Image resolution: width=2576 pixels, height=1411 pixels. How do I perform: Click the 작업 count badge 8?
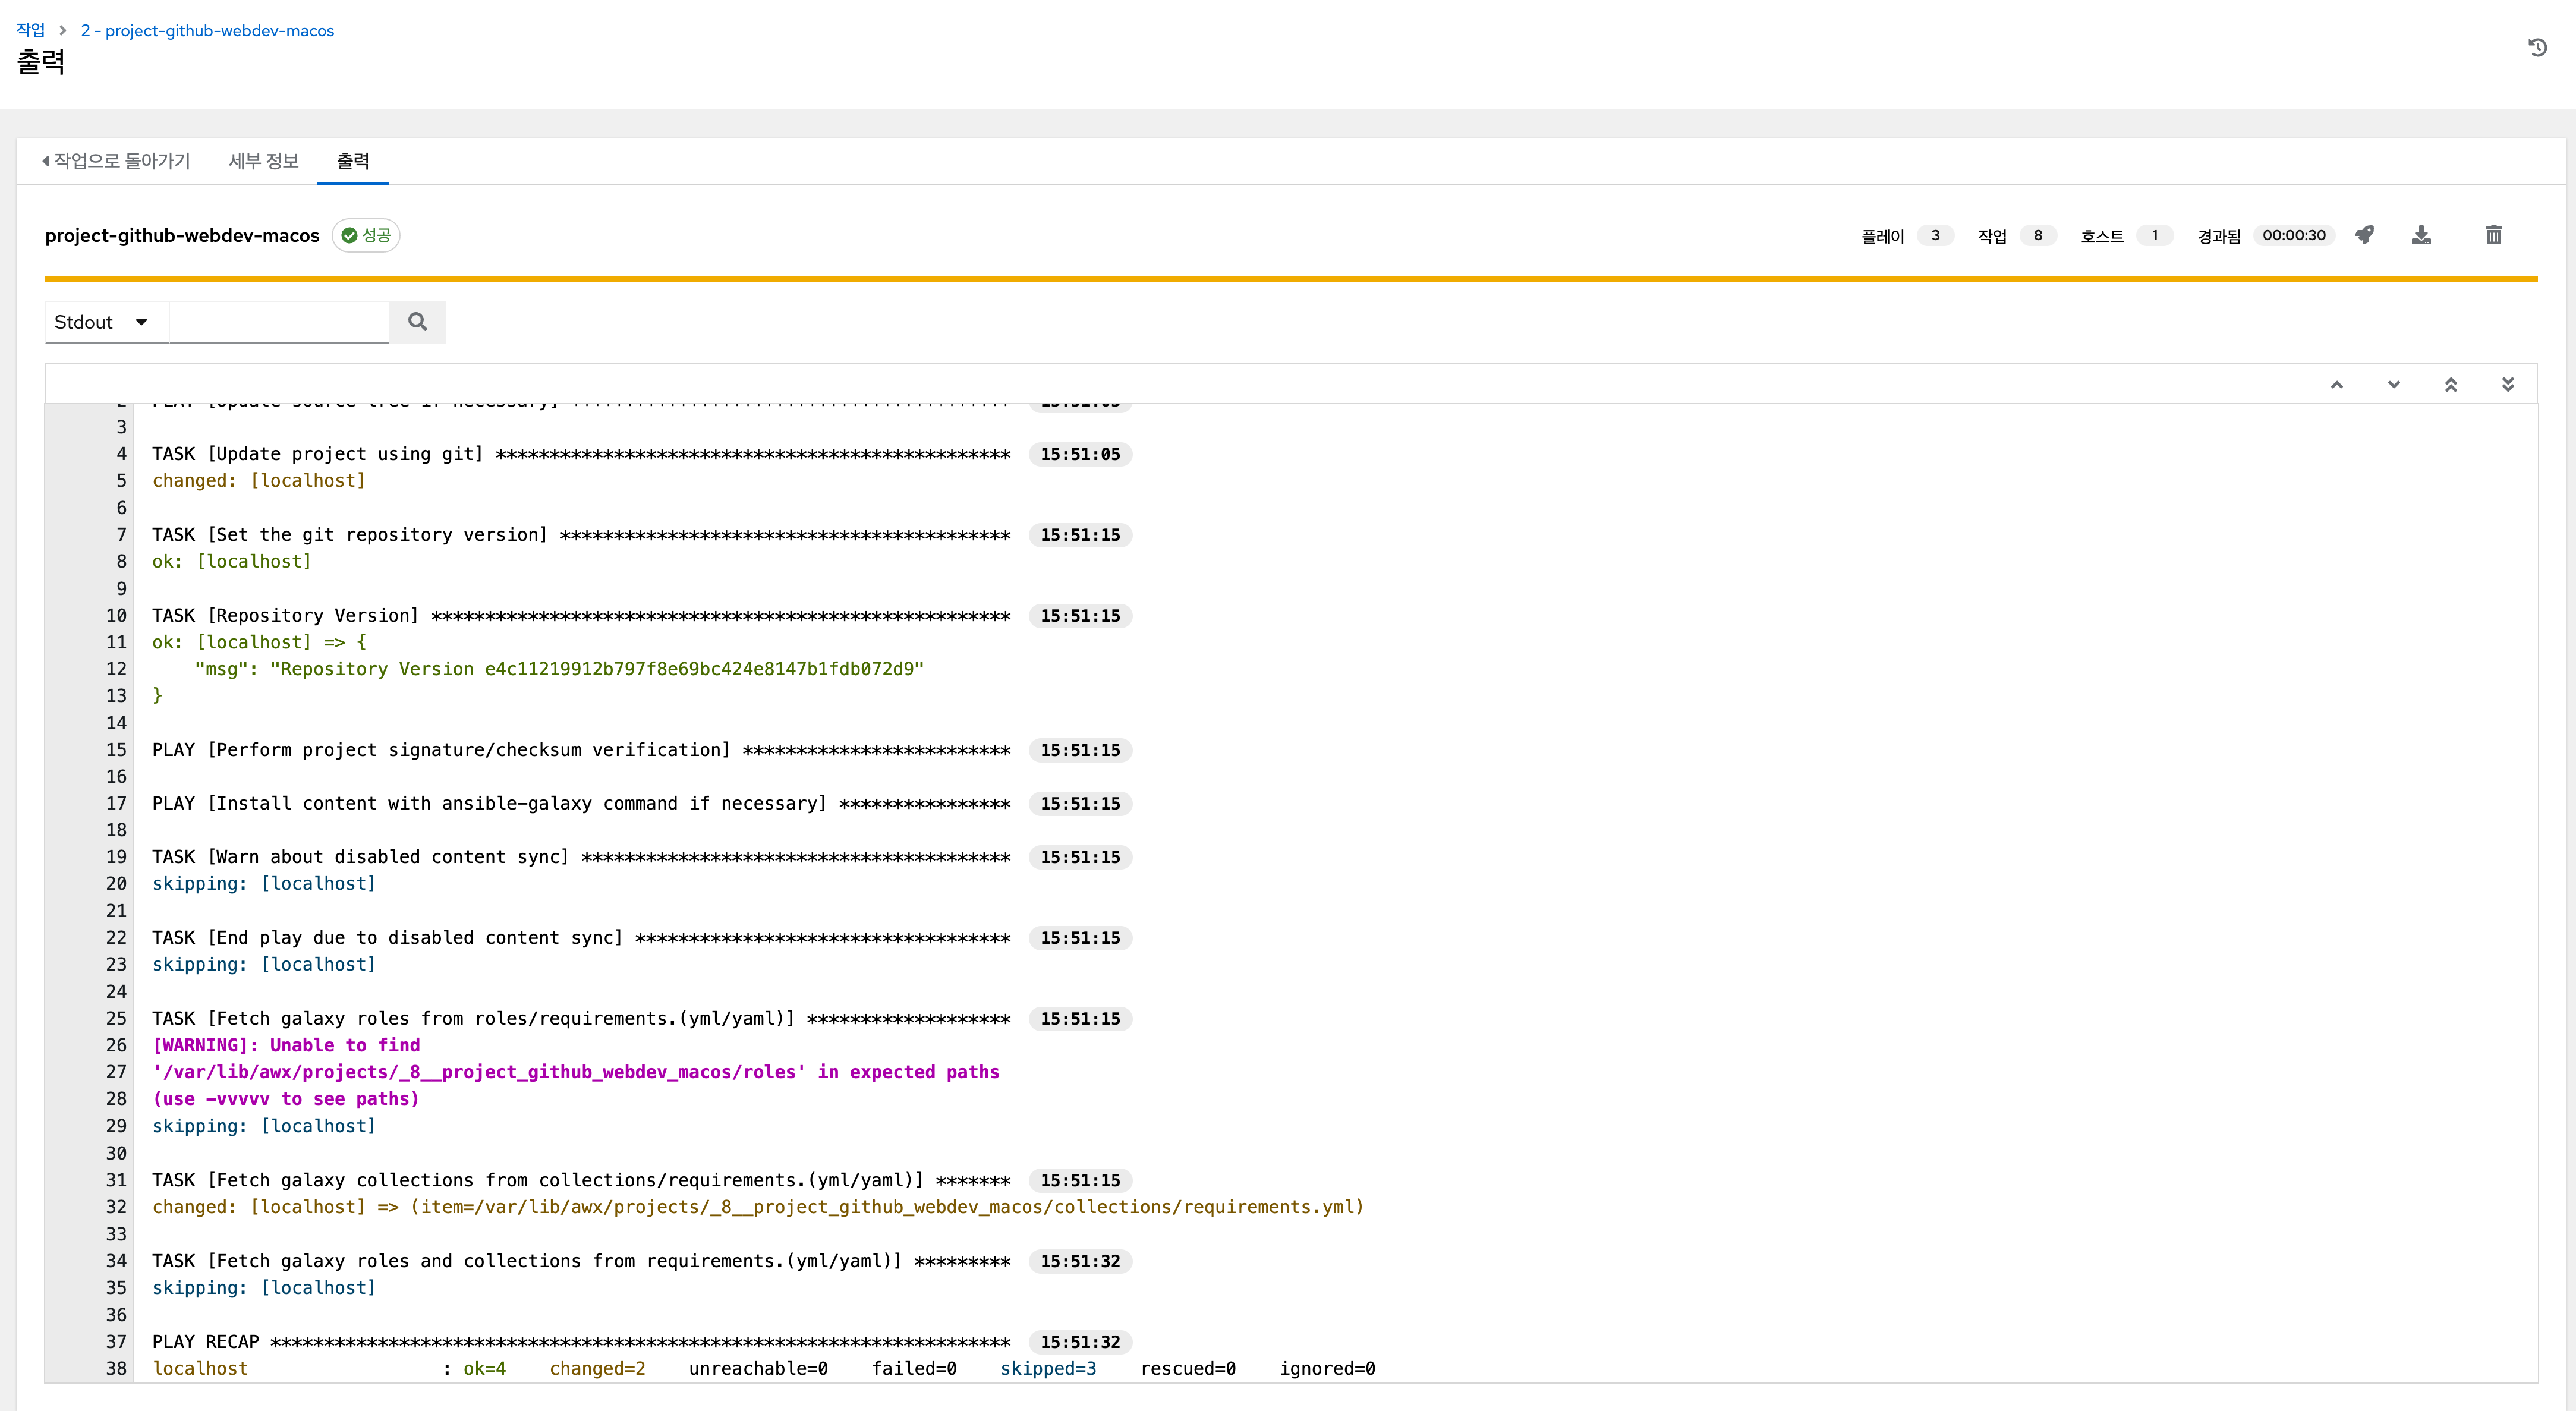click(x=2038, y=235)
